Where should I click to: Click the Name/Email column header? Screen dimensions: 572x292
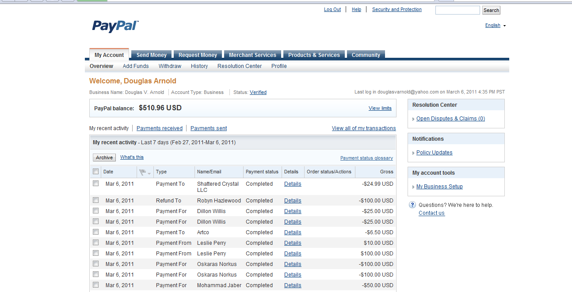209,172
